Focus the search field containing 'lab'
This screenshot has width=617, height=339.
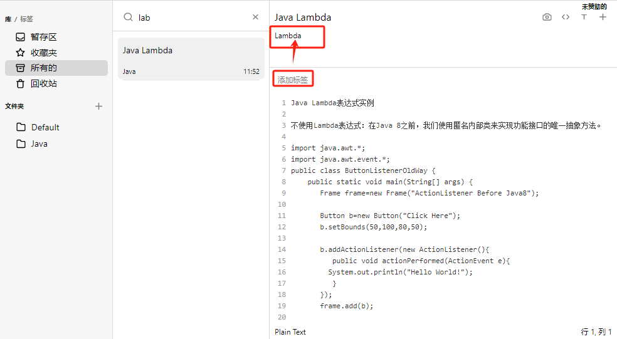tap(193, 18)
